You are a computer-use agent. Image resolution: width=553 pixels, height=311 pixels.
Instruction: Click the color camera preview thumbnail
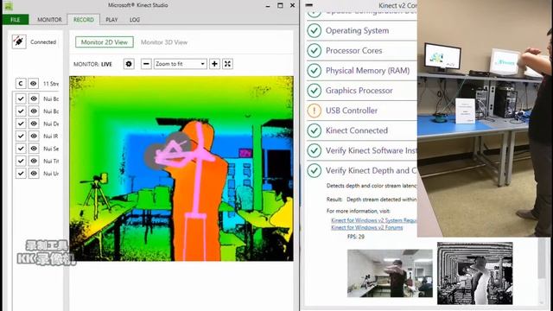390,273
